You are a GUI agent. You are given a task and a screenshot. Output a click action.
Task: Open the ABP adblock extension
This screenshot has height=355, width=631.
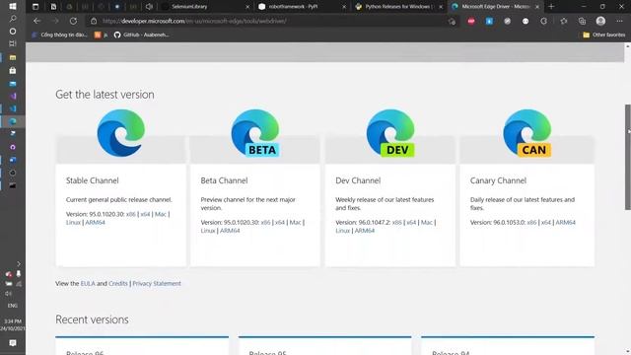pyautogui.click(x=471, y=21)
